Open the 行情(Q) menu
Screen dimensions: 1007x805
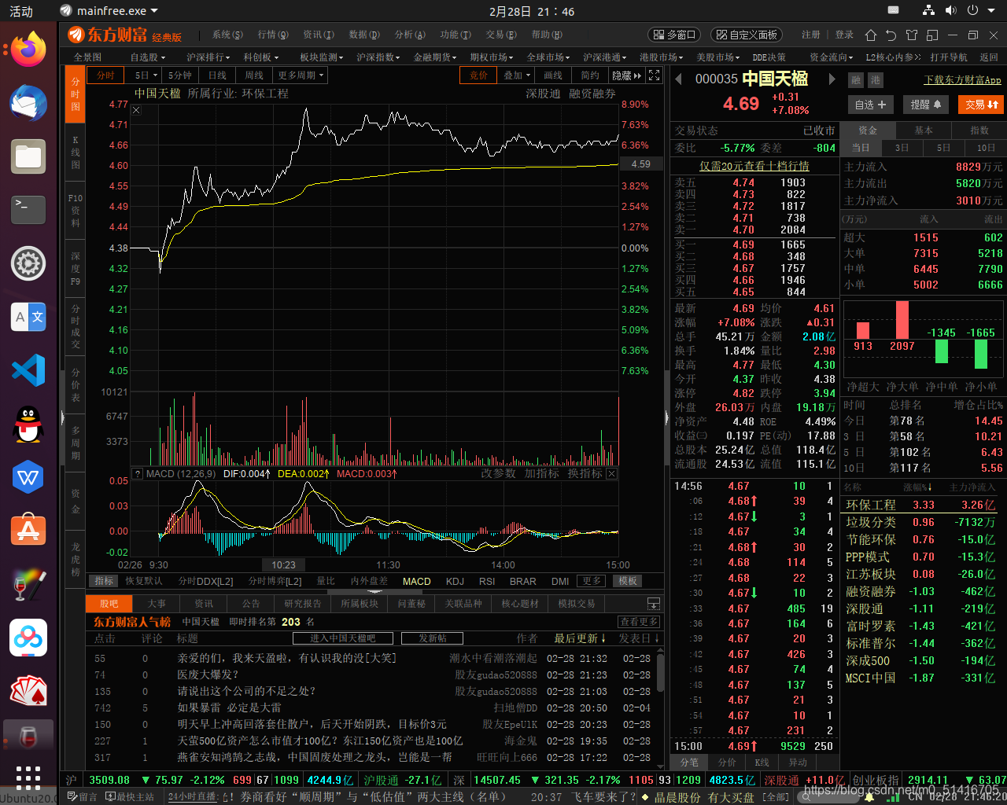click(x=273, y=35)
